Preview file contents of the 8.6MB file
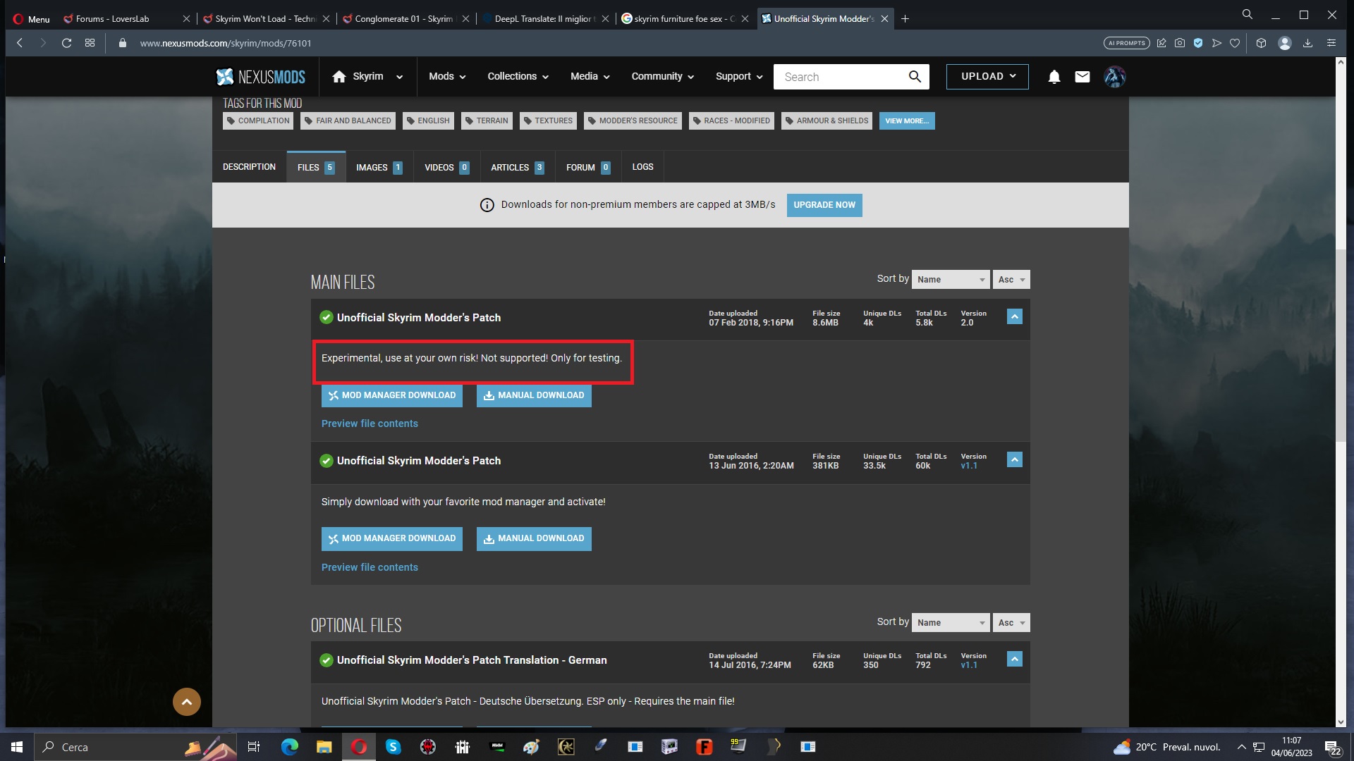 pos(370,423)
